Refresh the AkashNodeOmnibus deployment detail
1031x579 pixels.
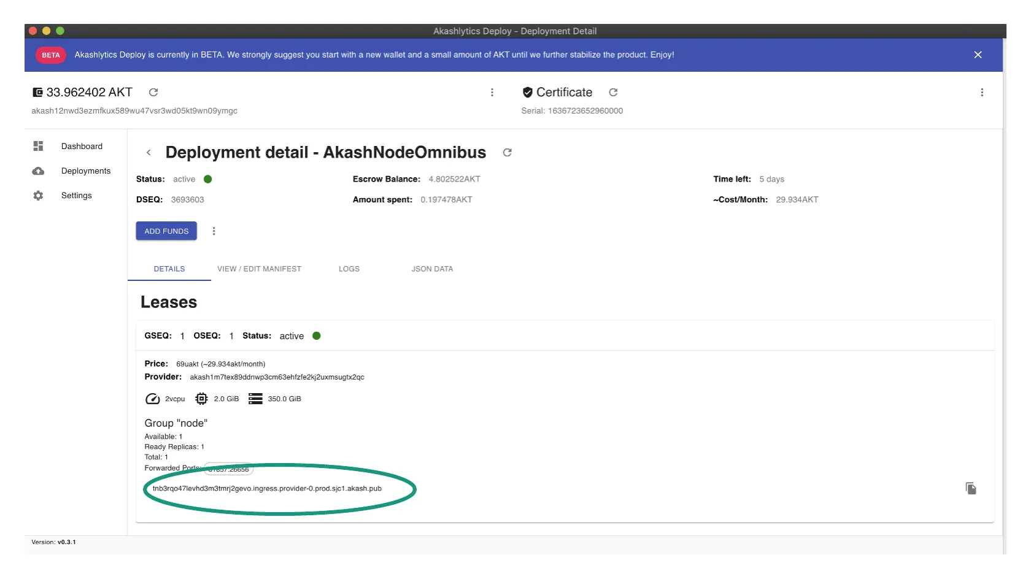click(507, 153)
